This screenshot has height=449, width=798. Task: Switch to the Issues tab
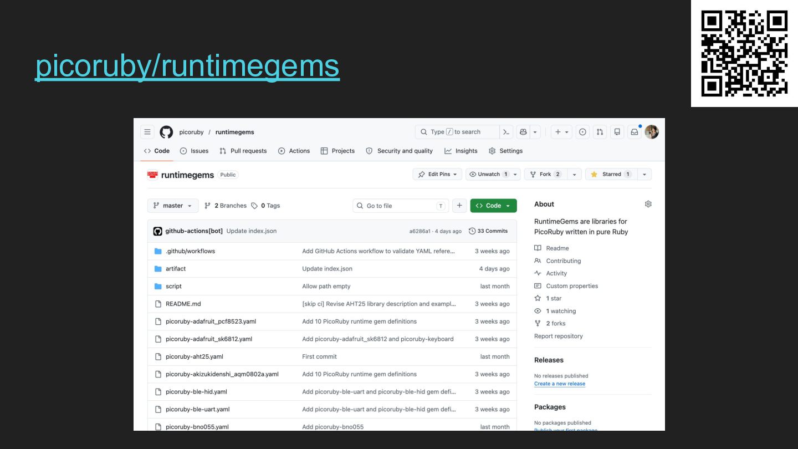[195, 151]
